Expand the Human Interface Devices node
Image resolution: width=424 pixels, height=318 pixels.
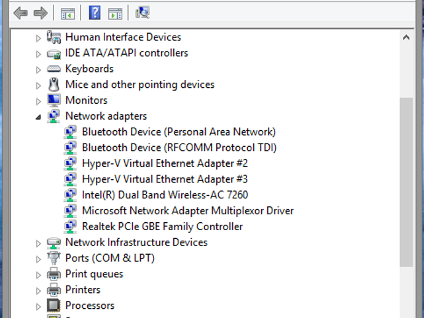38,37
